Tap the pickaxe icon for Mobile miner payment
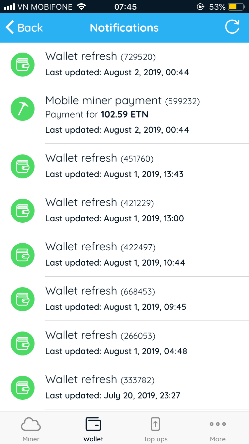The width and height of the screenshot is (249, 444). [23, 109]
